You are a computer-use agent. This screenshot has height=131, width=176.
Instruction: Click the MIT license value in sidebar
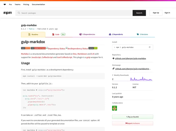(134, 88)
